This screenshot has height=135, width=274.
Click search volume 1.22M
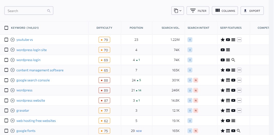(x=175, y=40)
